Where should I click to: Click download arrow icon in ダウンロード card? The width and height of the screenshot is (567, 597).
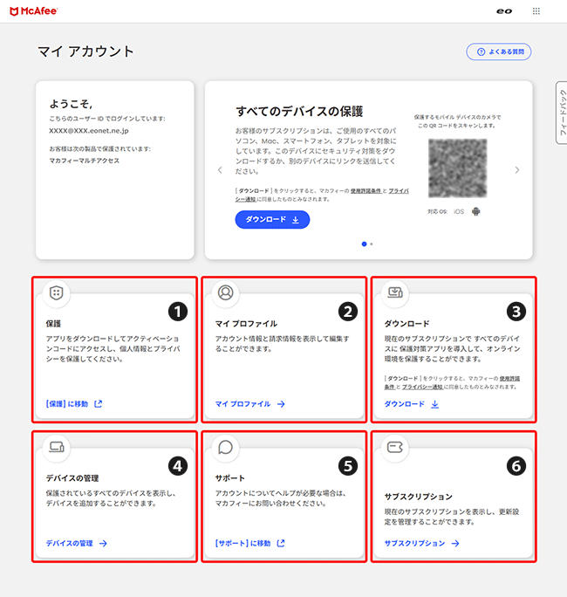click(x=434, y=404)
